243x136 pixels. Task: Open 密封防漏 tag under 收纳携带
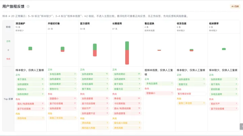click(224, 89)
